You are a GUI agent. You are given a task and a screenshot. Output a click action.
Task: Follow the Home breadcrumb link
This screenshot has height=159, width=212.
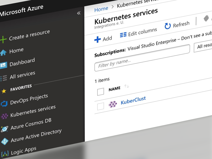click(101, 9)
